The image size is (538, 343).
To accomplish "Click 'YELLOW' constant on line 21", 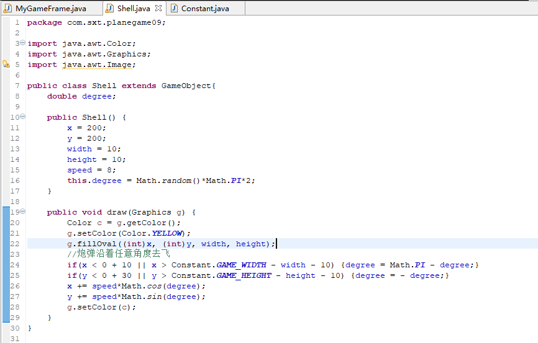I will click(166, 233).
